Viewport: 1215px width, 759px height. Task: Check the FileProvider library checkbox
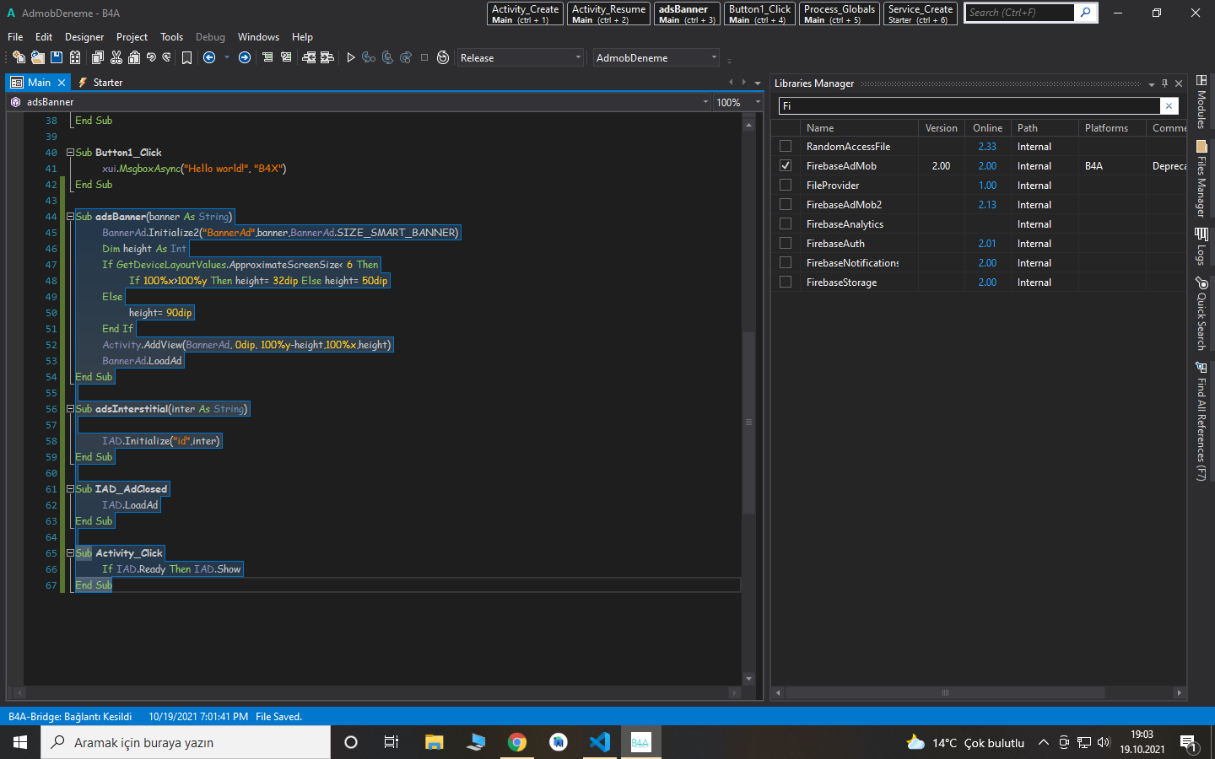click(x=786, y=185)
